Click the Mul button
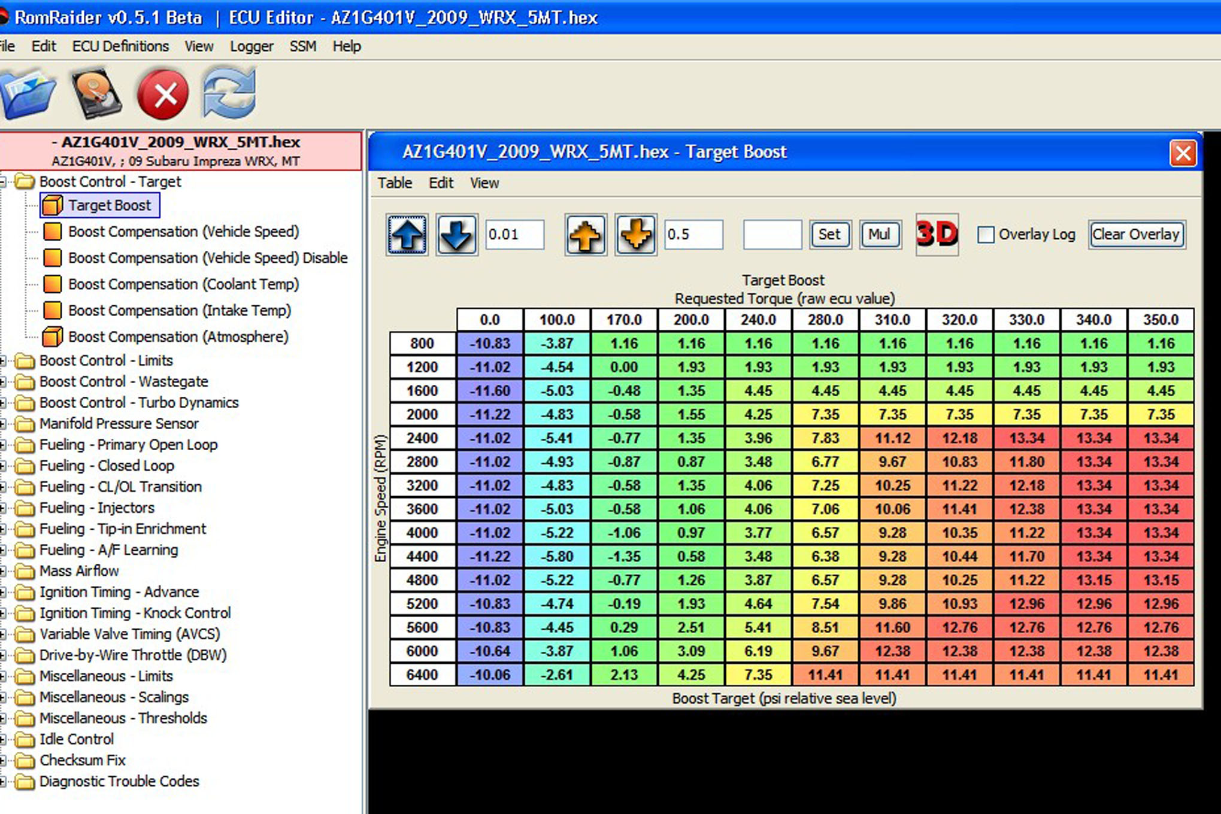Viewport: 1221px width, 814px height. pos(880,234)
